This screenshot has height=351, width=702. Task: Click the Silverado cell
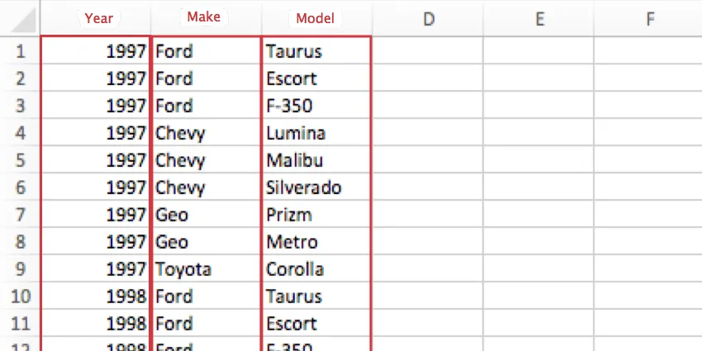(303, 187)
